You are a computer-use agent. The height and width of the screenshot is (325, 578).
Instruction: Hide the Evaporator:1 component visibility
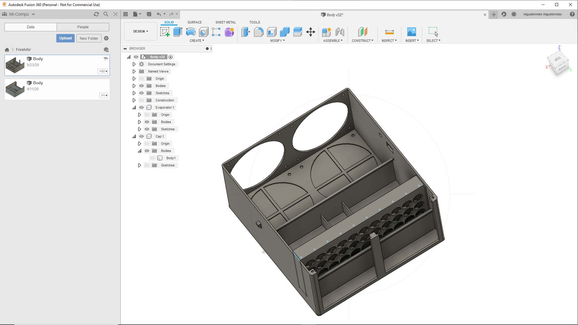click(x=141, y=107)
